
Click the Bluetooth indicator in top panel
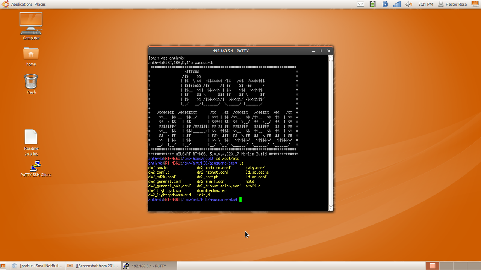click(x=385, y=4)
